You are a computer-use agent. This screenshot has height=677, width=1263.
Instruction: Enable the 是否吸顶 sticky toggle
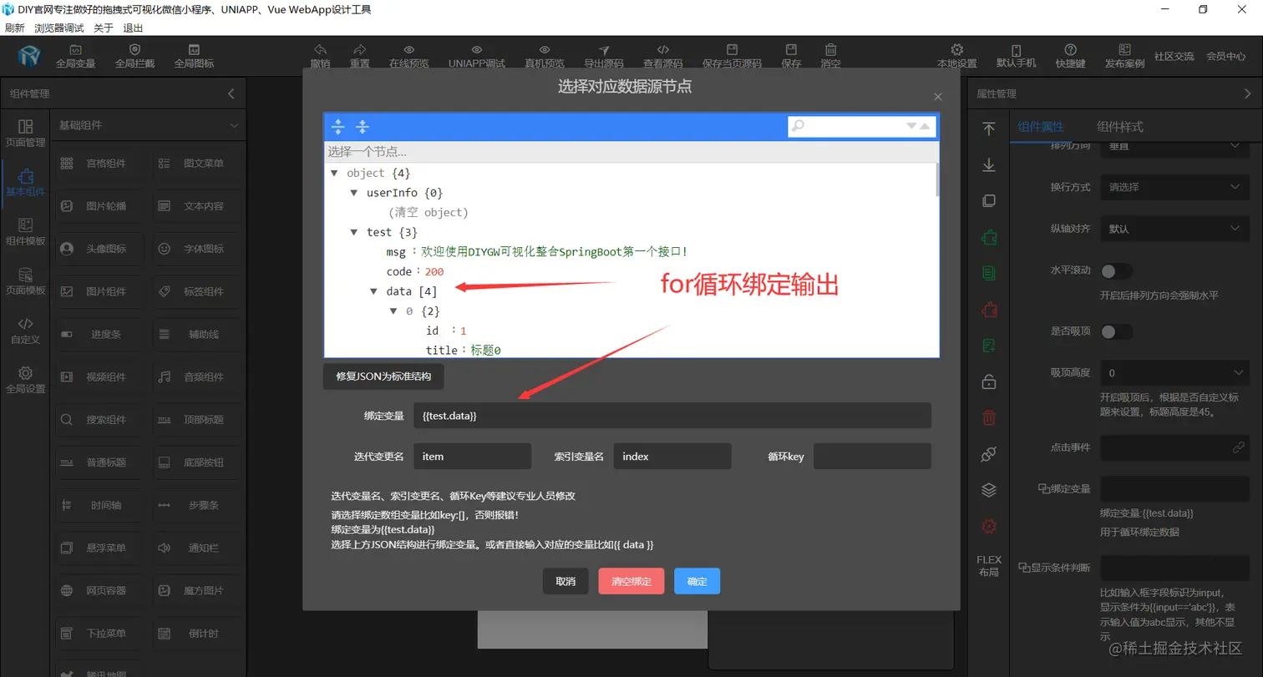tap(1117, 331)
